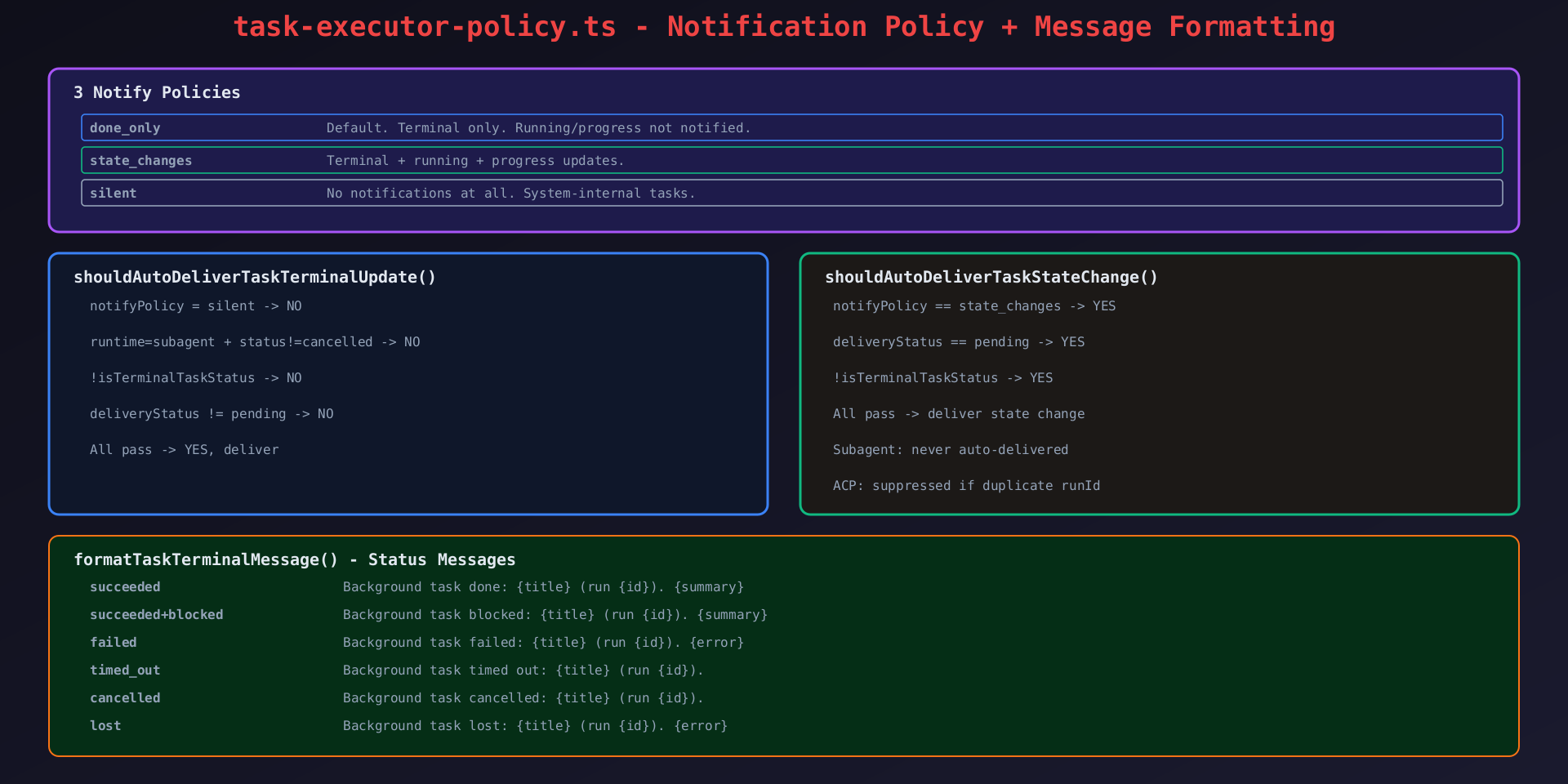Click 'Background task cancelled: {title}' message
The width and height of the screenshot is (1568, 784).
[x=523, y=698]
